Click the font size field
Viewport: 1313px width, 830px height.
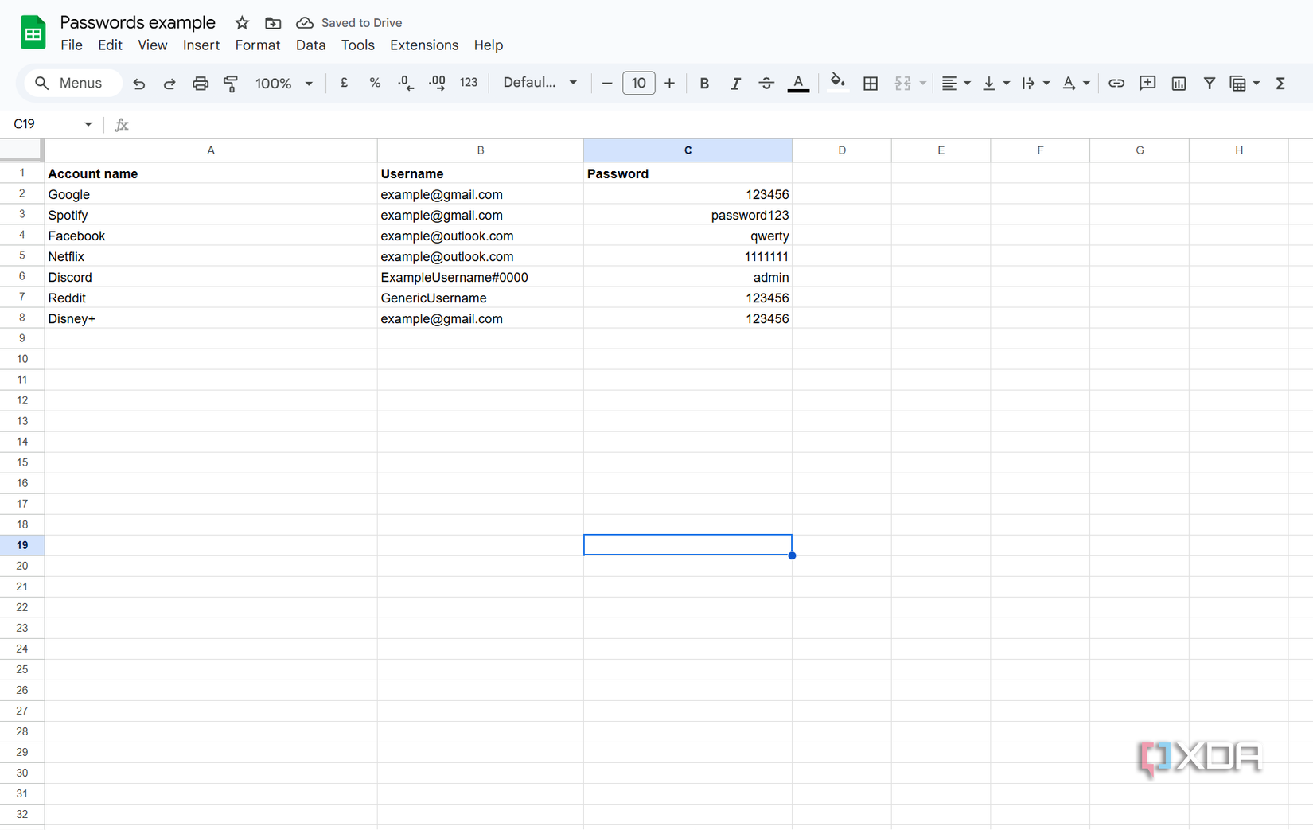638,83
